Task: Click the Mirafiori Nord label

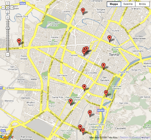Action: tap(31, 104)
